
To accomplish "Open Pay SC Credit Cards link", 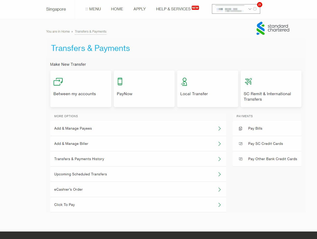I will [x=267, y=144].
